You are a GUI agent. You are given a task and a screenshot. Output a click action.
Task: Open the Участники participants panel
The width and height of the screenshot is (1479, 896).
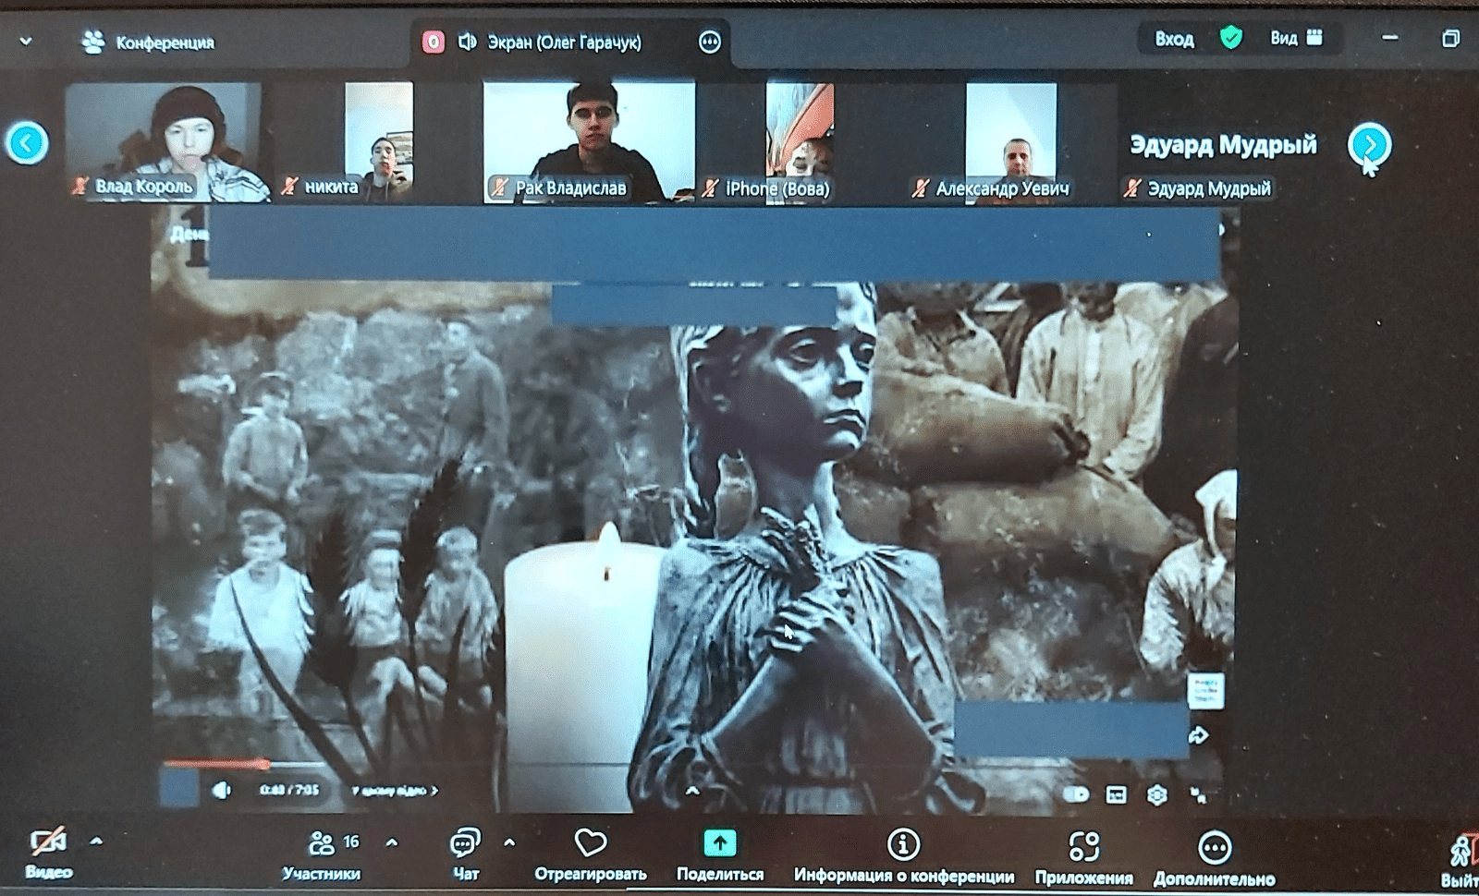322,844
